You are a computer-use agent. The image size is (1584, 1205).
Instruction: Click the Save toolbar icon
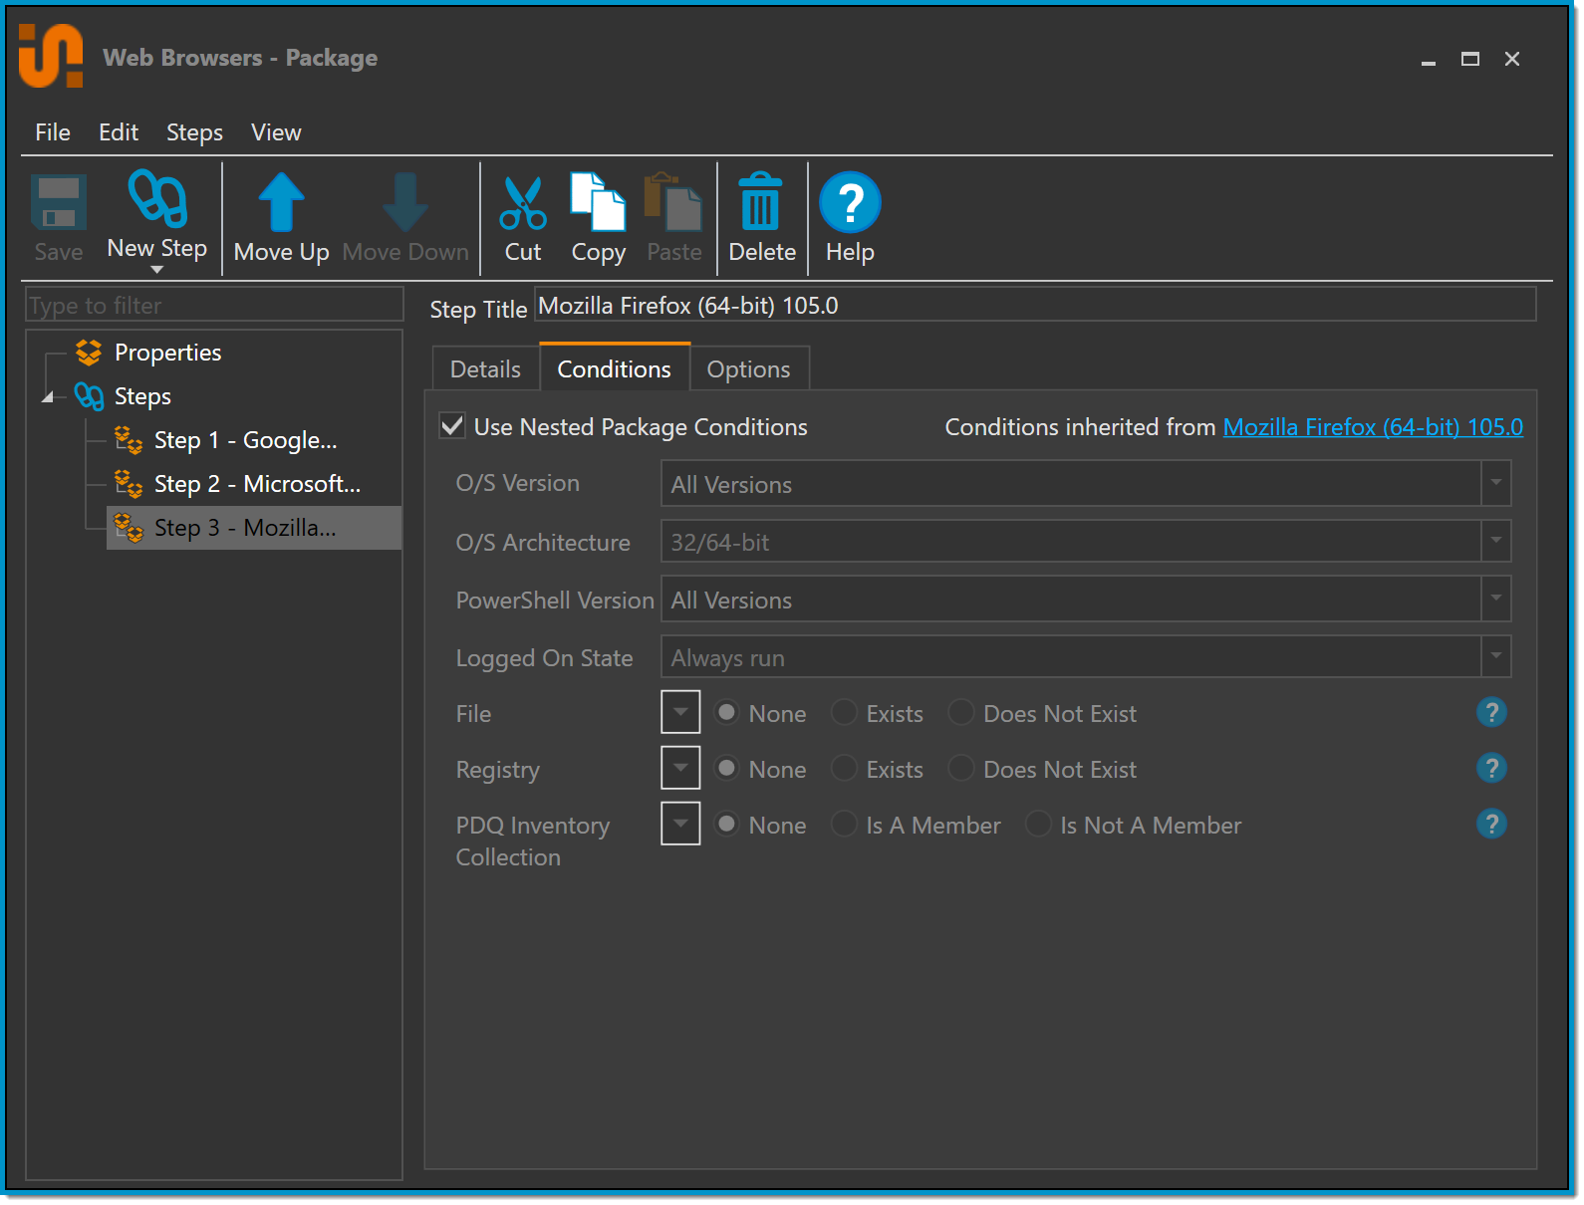59,203
